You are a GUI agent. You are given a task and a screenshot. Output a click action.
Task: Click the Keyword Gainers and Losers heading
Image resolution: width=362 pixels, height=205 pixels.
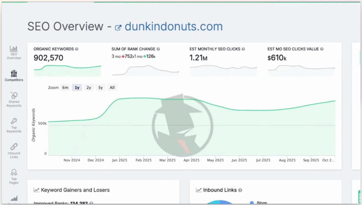[x=75, y=190]
